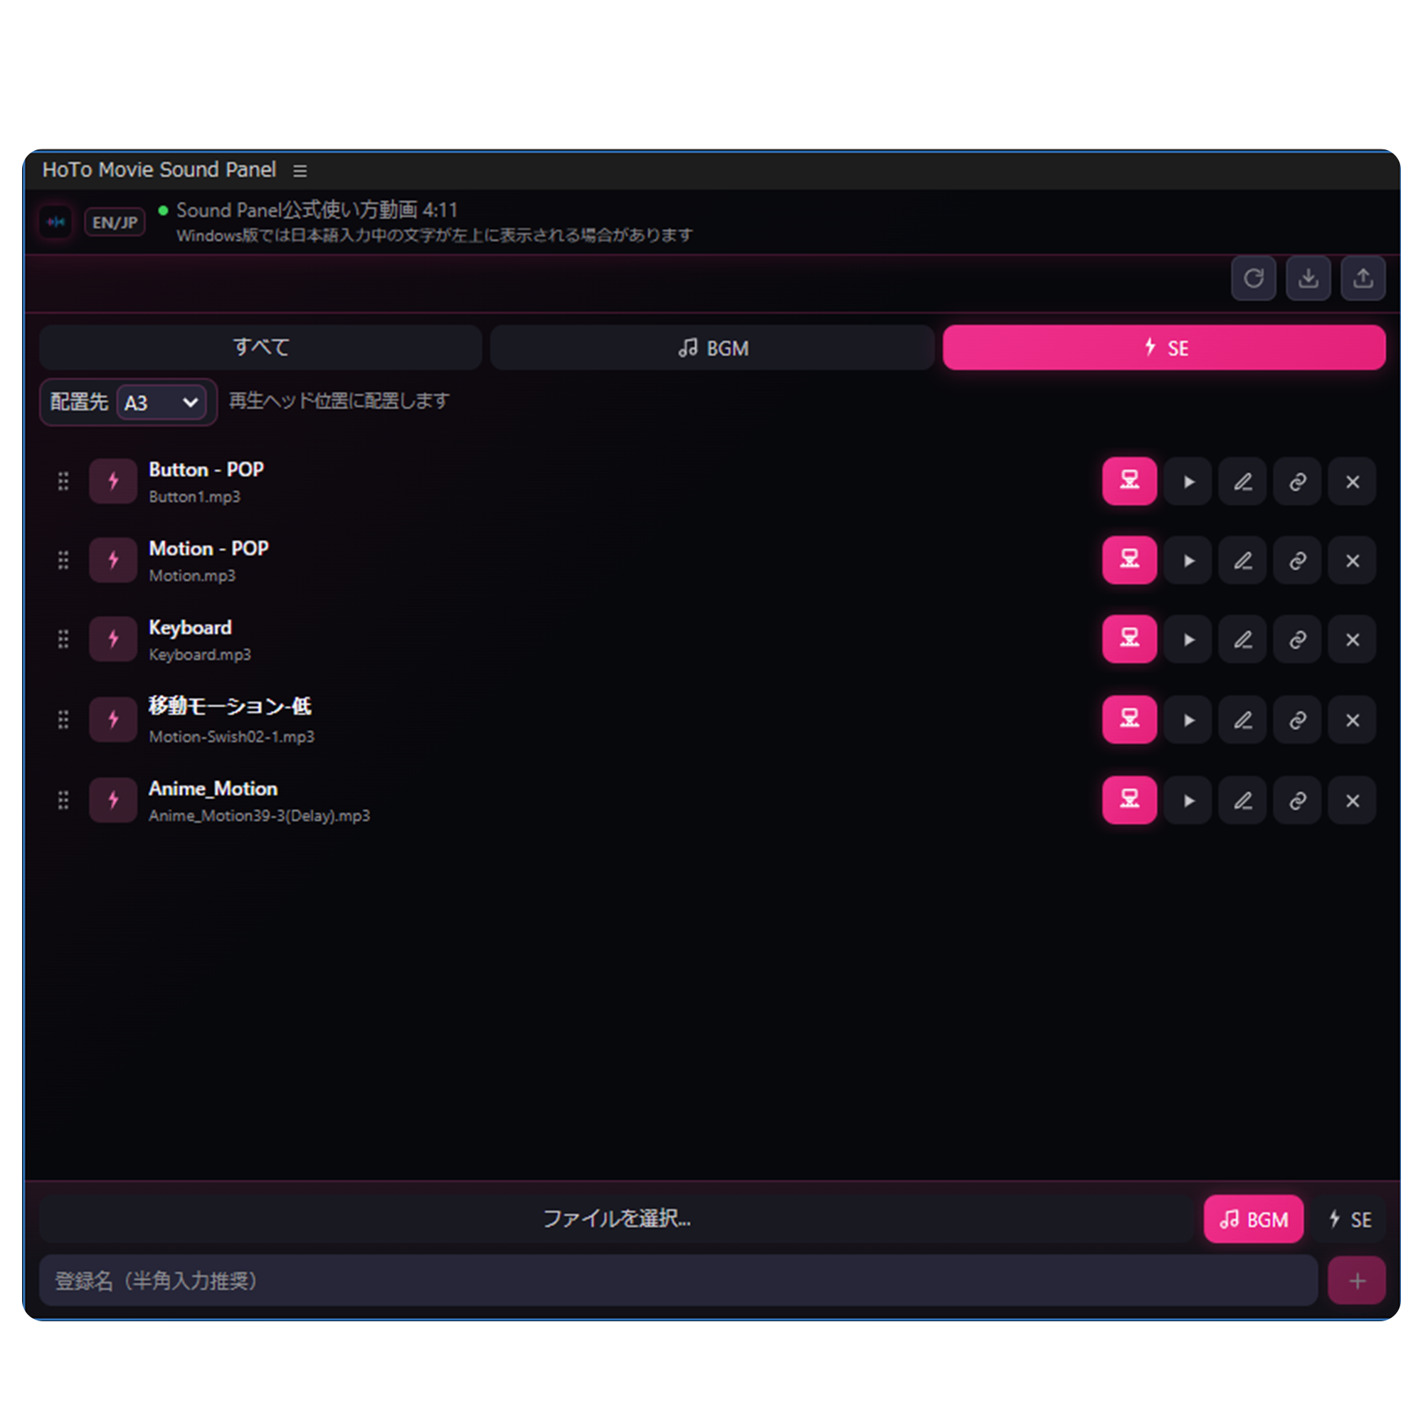Open the 配置先 A3 track dropdown
Image resolution: width=1423 pixels, height=1423 pixels.
click(162, 402)
